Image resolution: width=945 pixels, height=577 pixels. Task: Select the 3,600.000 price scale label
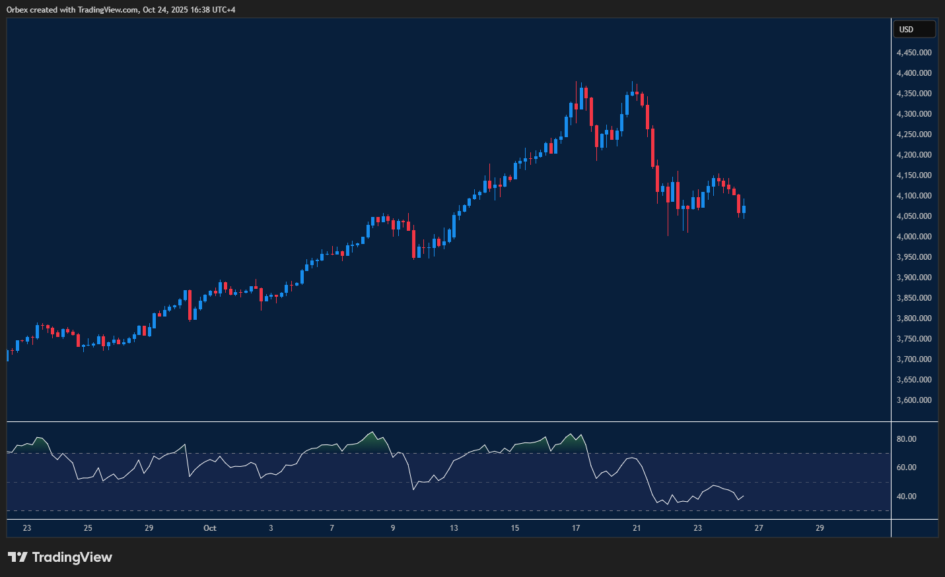pos(914,400)
